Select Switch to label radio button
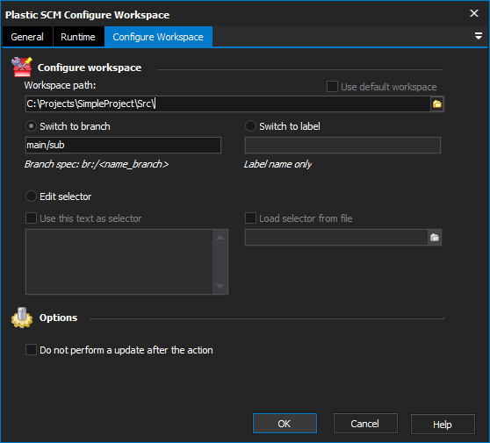The width and height of the screenshot is (490, 443). point(250,126)
